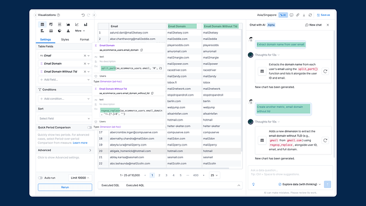Click the undo arrow icon

pos(83,15)
